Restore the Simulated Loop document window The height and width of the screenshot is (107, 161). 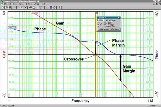[x=156, y=4]
